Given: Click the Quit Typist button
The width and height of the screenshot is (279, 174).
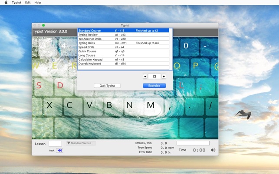Looking at the screenshot, I should coord(107,86).
